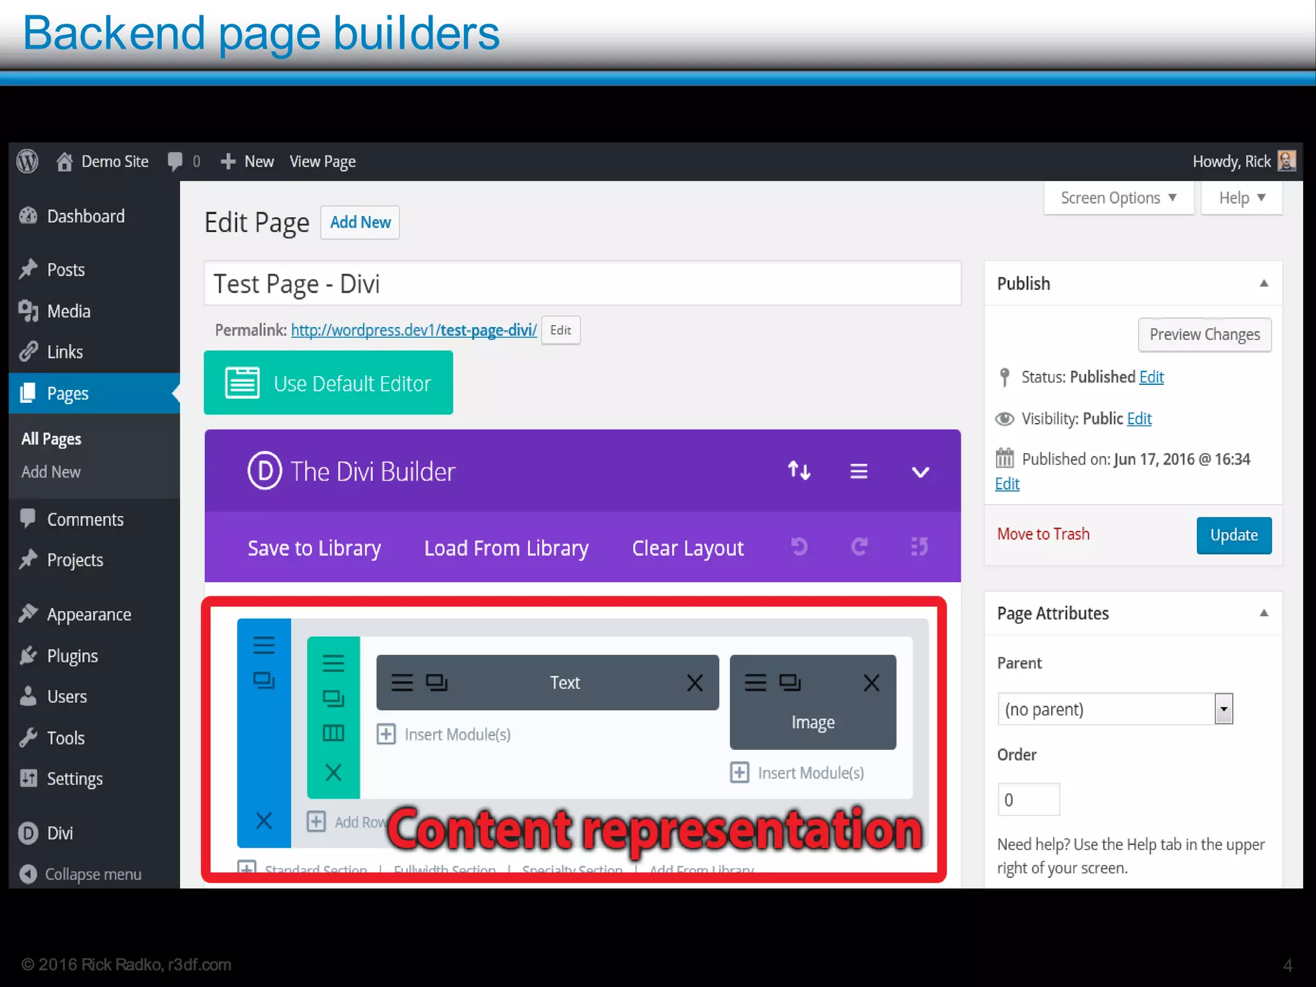Click the Add New button beside Edit Page

click(360, 222)
